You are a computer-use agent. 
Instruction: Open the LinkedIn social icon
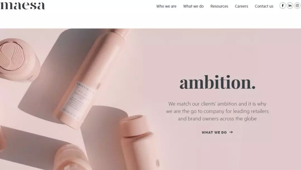tap(290, 6)
